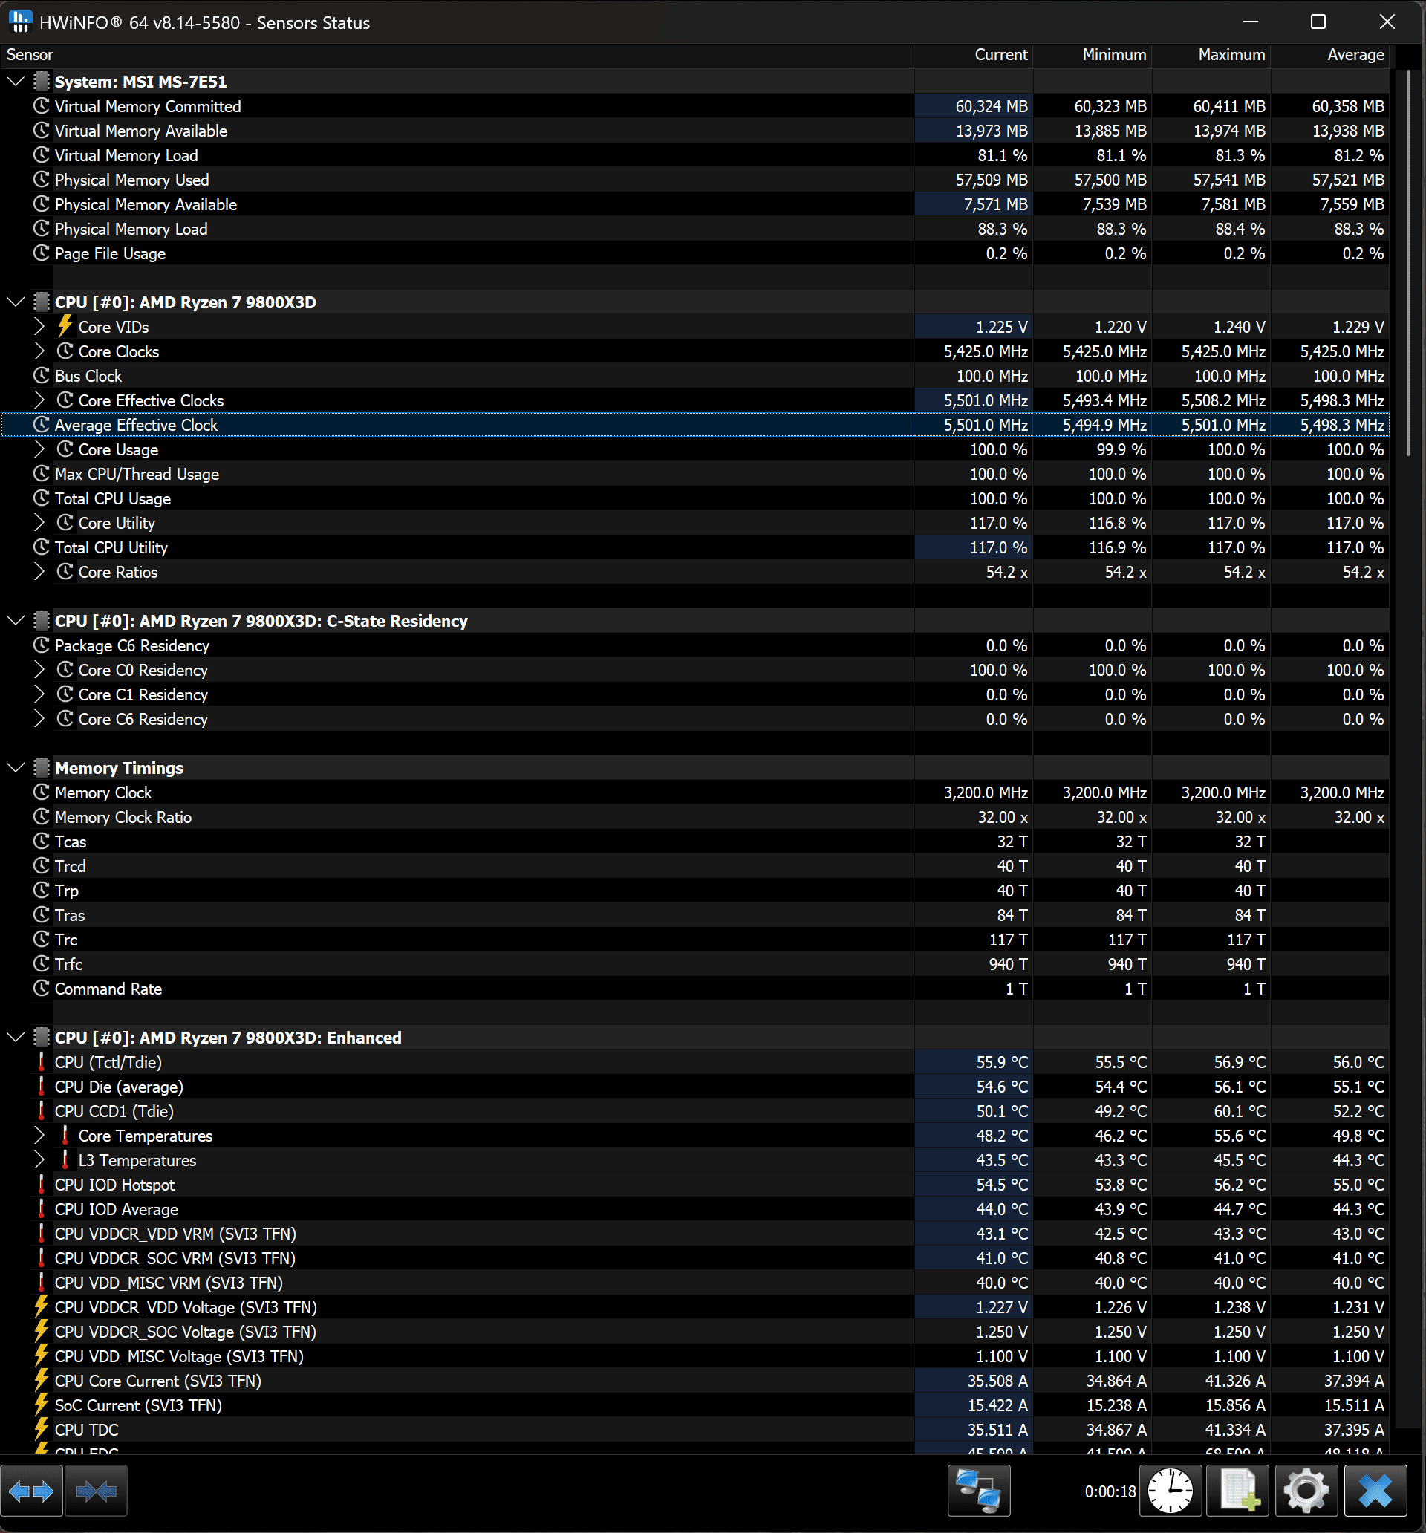This screenshot has height=1533, width=1426.
Task: Expand the Core Temperatures row
Action: pos(39,1135)
